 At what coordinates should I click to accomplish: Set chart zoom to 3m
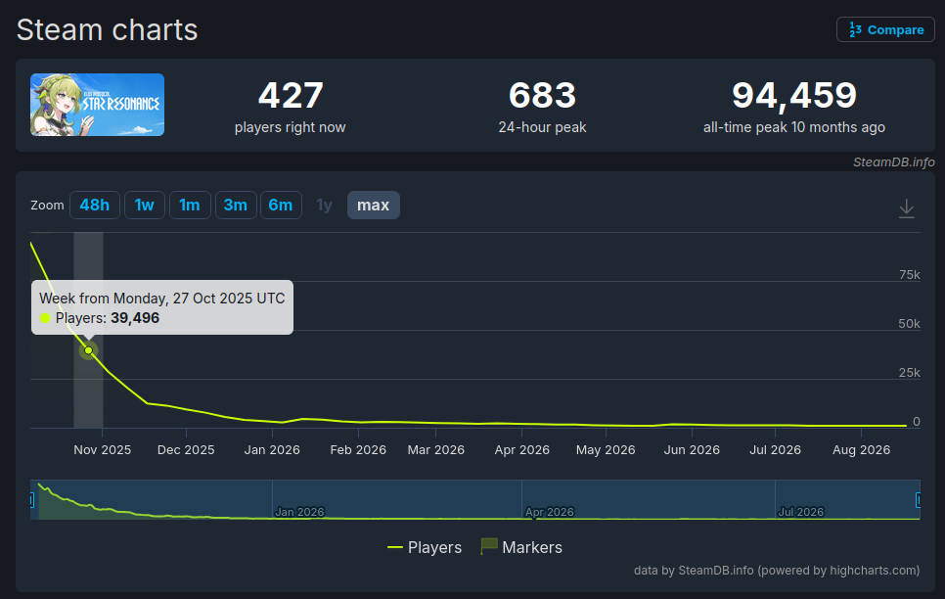click(236, 206)
